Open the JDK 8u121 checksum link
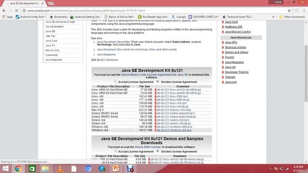This screenshot has height=173, width=308. [112, 60]
